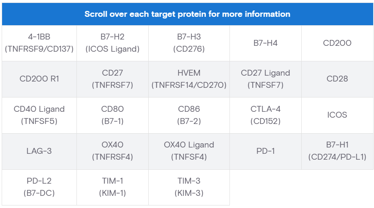Screen dimensions: 374x208
Task: Open the B7-H3 (CD276) target
Action: (x=189, y=43)
